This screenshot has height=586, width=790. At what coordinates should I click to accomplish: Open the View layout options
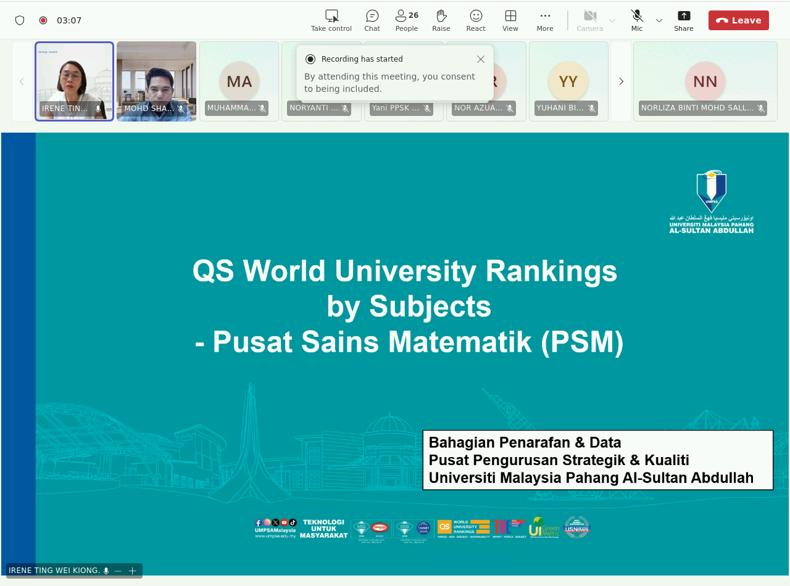click(510, 20)
